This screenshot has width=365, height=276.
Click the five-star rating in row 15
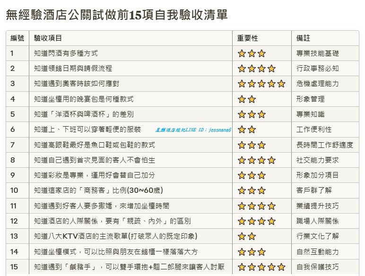pos(261,267)
